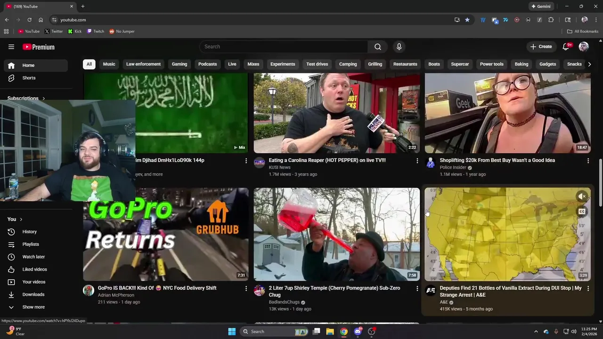The height and width of the screenshot is (339, 603).
Task: Open Windows Start menu
Action: tap(232, 331)
